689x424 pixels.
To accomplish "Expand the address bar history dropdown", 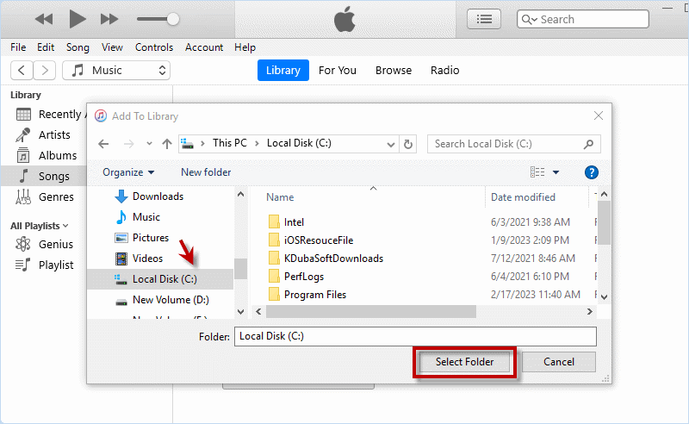I will coord(390,144).
